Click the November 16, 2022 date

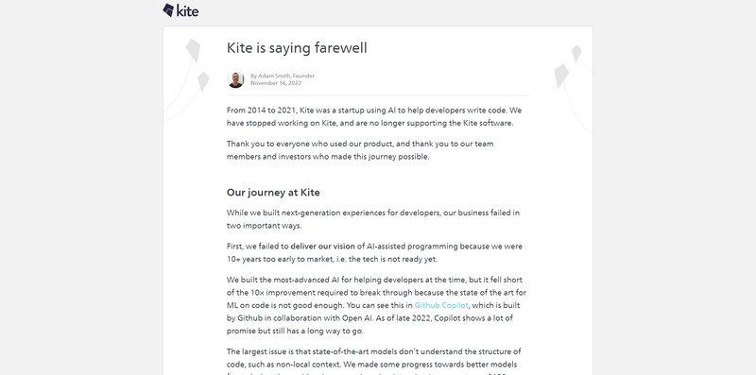275,83
